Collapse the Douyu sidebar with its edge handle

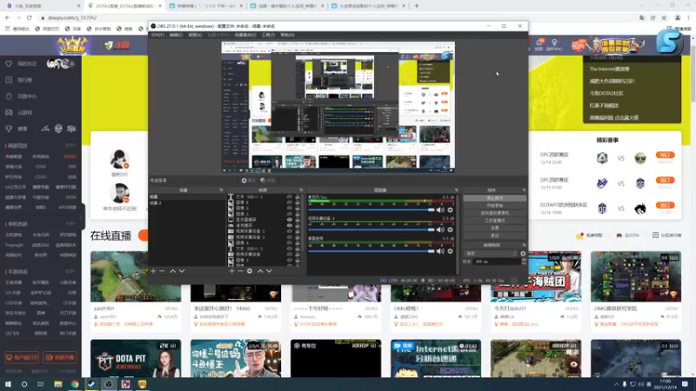tap(83, 216)
